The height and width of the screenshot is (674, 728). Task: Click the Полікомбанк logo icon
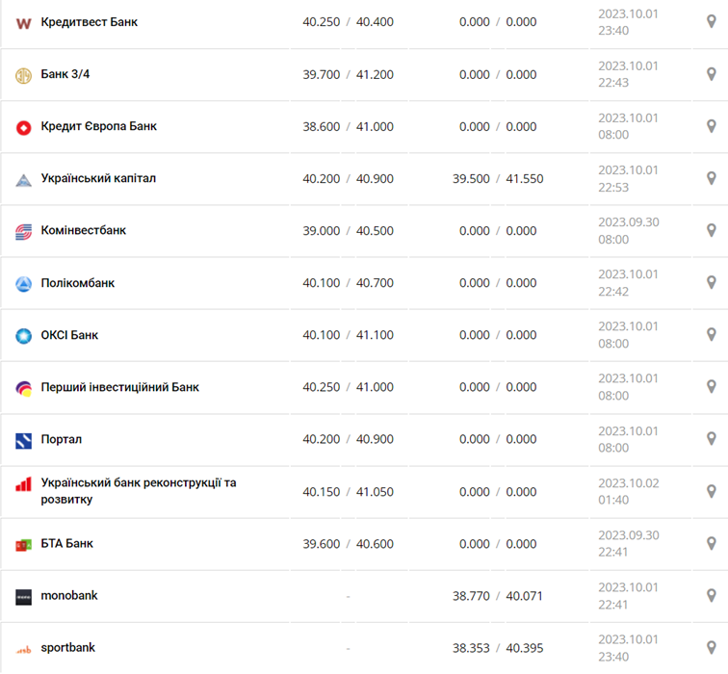pyautogui.click(x=24, y=284)
